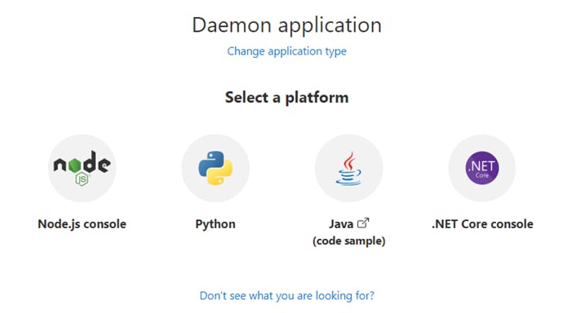Click the Node.js console label
This screenshot has height=313, width=563.
[x=82, y=224]
